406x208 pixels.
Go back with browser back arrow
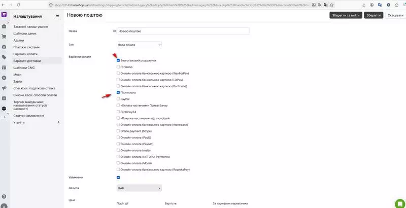tap(4, 5)
